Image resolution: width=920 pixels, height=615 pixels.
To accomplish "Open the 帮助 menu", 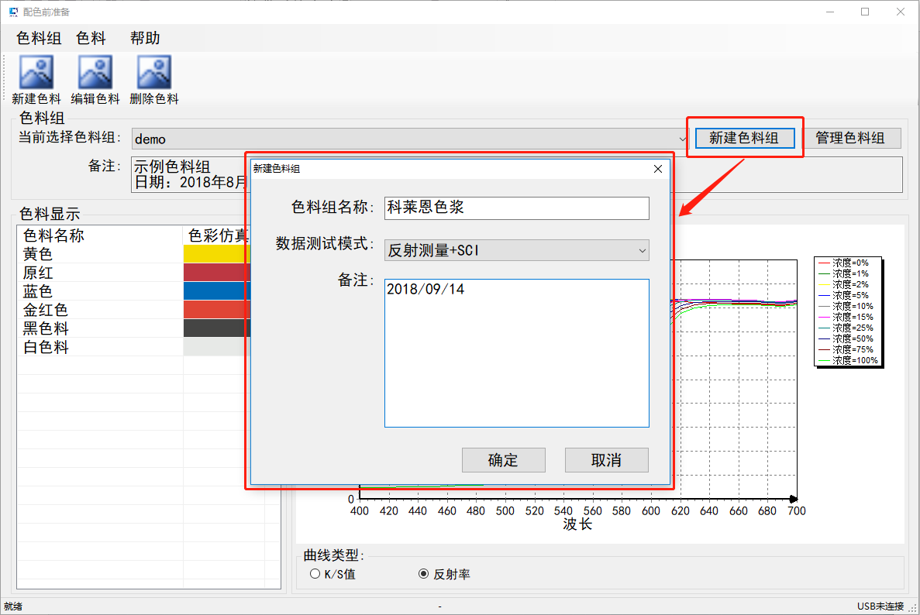I will click(x=145, y=39).
